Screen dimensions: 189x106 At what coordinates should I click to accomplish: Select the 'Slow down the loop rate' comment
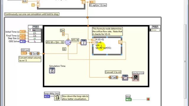(x=75, y=97)
